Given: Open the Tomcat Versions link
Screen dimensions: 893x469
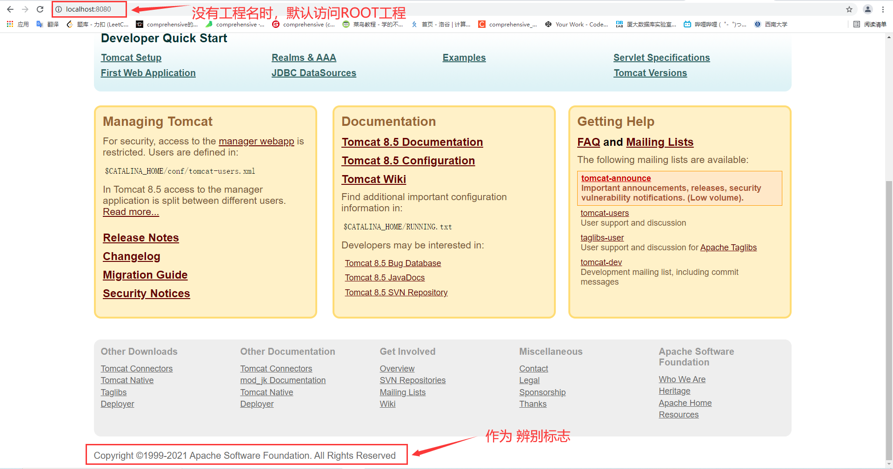Looking at the screenshot, I should tap(650, 73).
